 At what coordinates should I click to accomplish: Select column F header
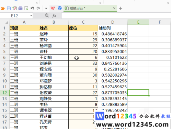pos(160,22)
